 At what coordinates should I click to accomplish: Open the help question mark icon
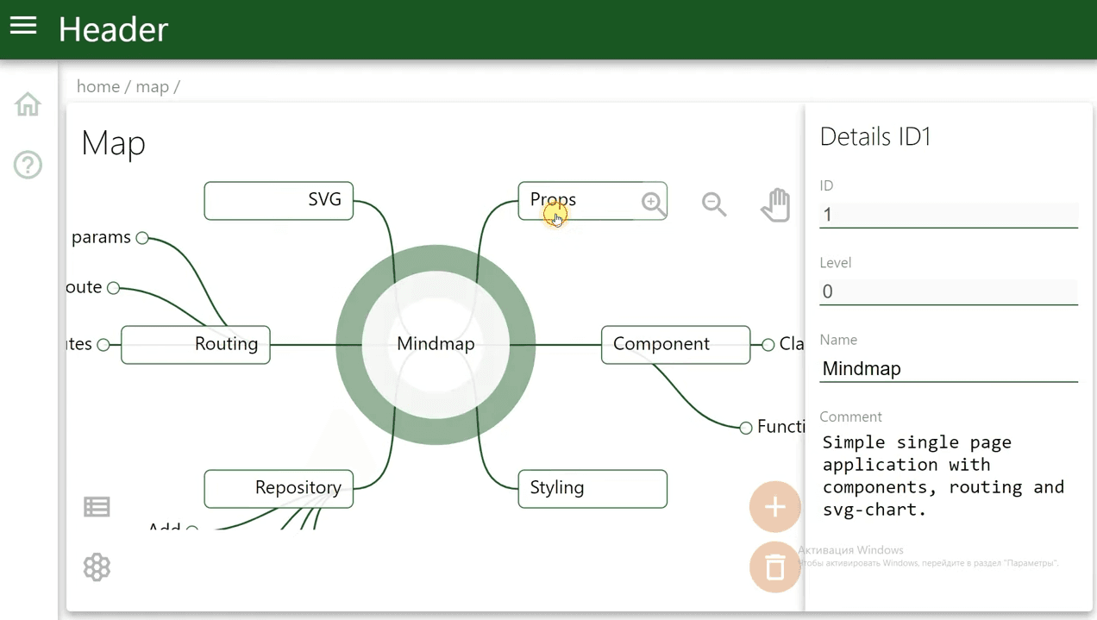tap(28, 164)
